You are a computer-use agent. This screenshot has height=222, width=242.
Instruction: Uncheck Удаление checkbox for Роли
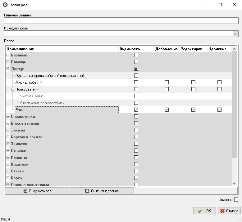click(220, 110)
